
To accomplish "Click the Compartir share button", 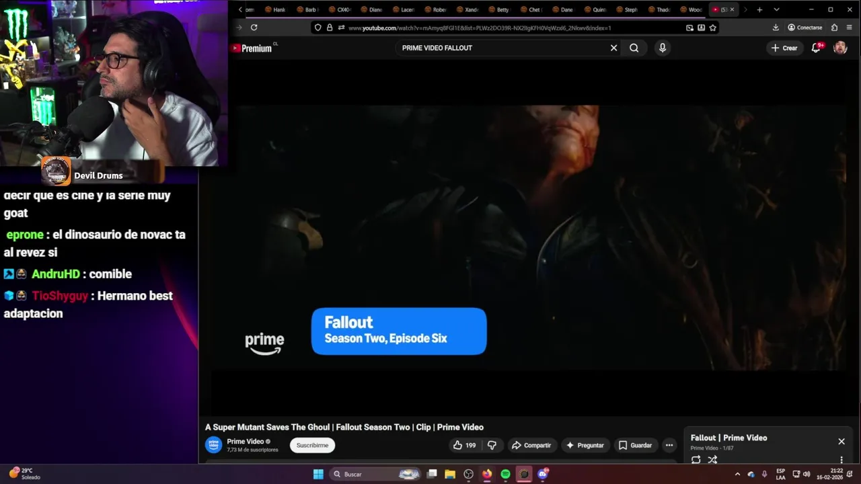I will coord(531,445).
